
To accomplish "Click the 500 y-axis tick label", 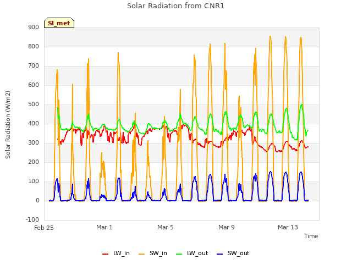I will (34, 104).
